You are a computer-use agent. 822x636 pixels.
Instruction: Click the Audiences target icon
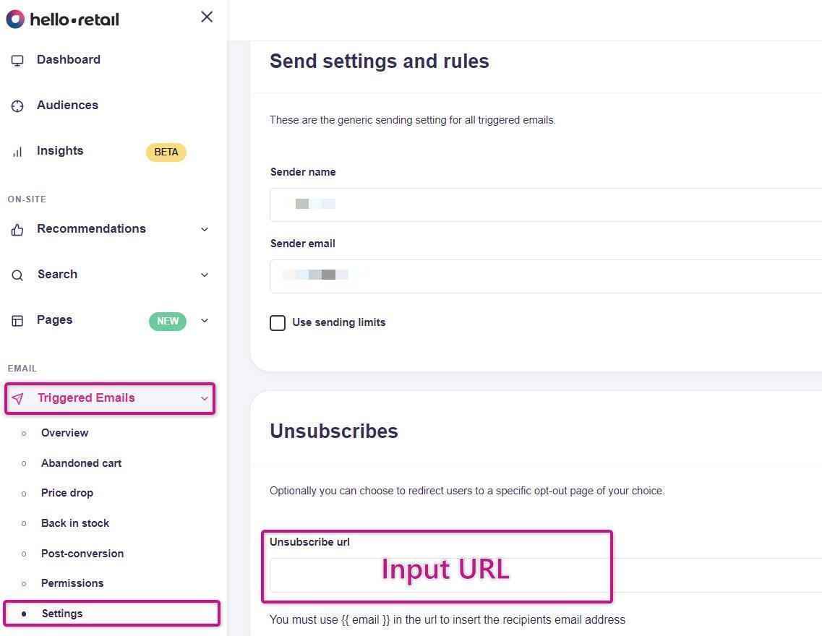coord(17,106)
